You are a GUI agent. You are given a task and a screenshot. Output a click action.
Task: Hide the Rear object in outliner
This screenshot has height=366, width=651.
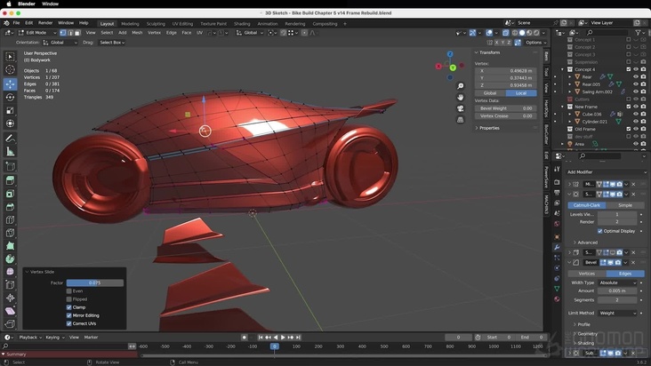pyautogui.click(x=636, y=76)
